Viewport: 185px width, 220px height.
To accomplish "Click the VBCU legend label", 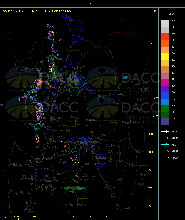I will 175,151.
